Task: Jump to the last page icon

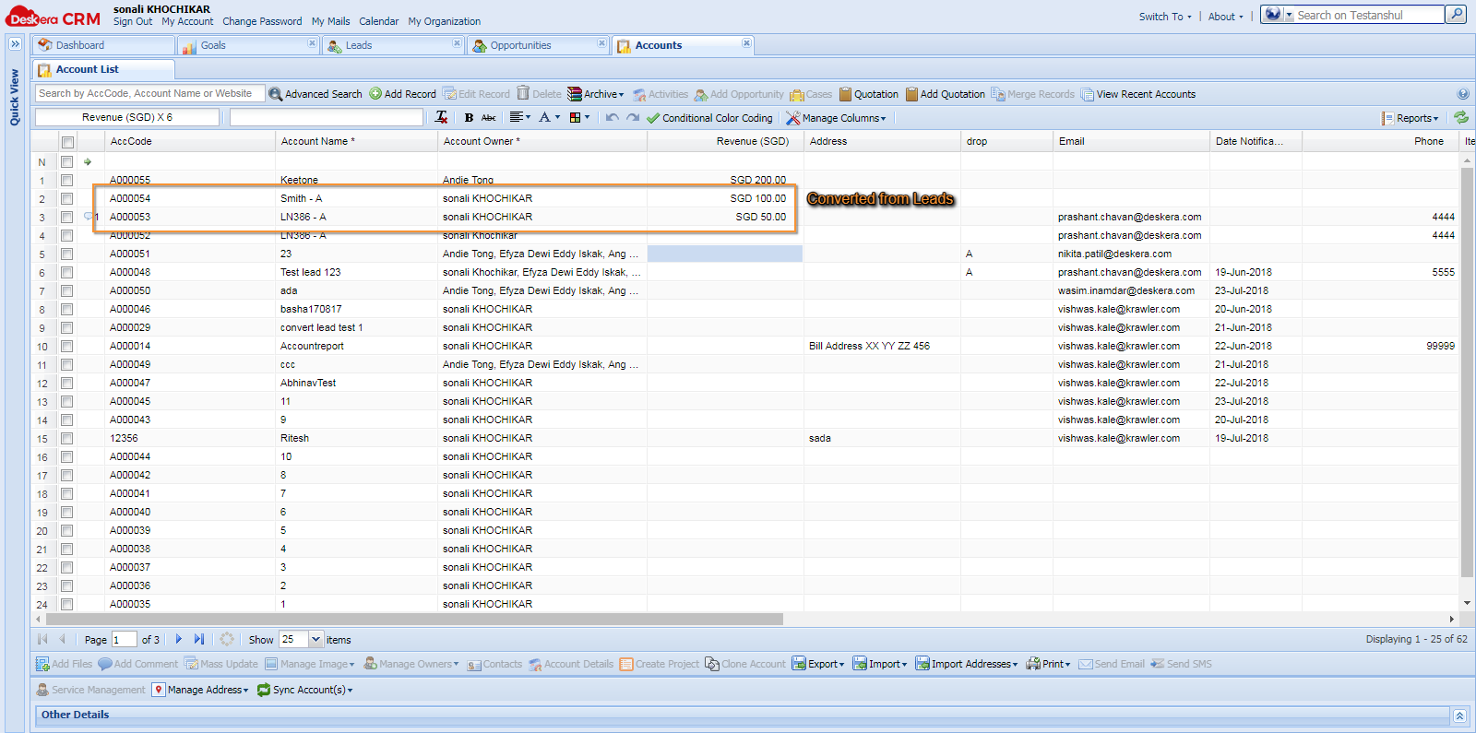Action: [x=198, y=639]
